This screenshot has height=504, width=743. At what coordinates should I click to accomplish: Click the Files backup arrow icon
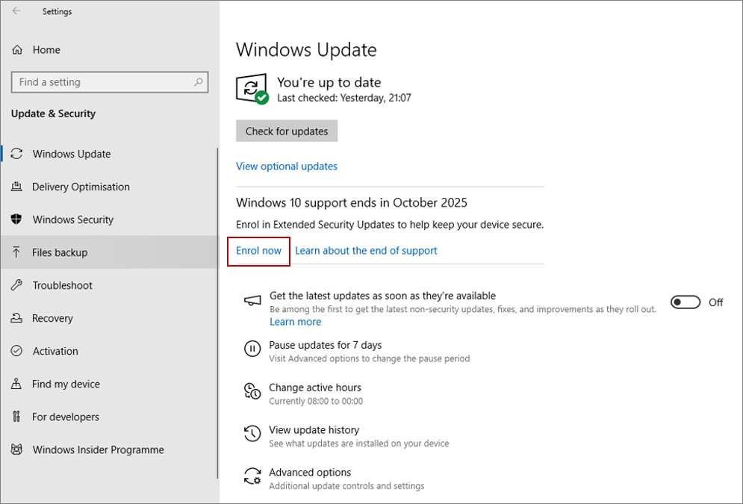click(16, 252)
